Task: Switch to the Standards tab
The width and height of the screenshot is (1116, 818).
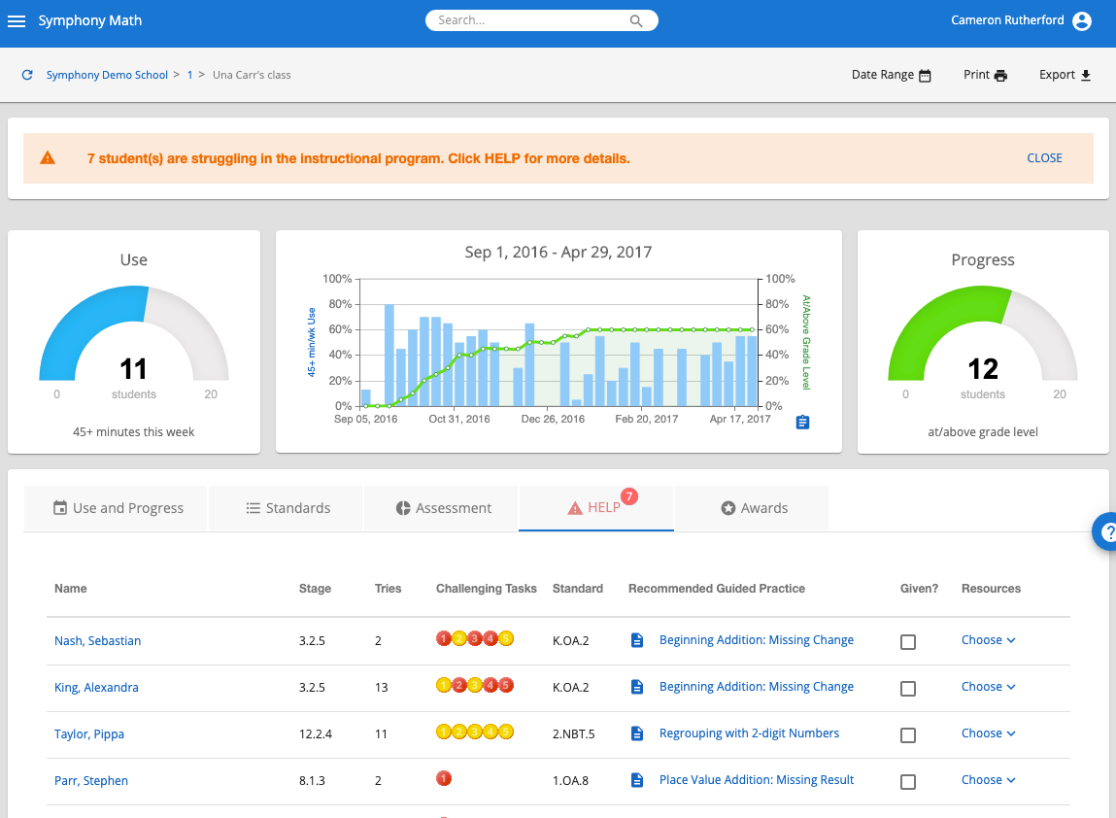Action: [287, 508]
